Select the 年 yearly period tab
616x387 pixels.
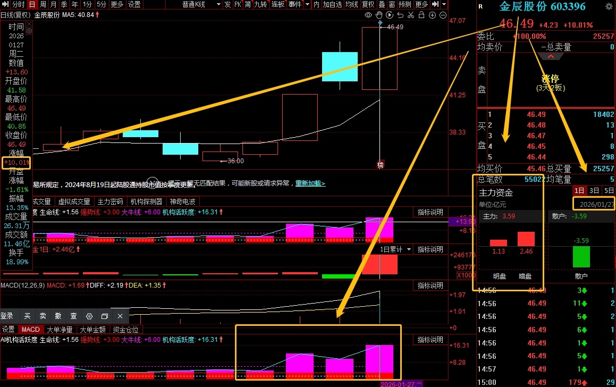(x=74, y=4)
